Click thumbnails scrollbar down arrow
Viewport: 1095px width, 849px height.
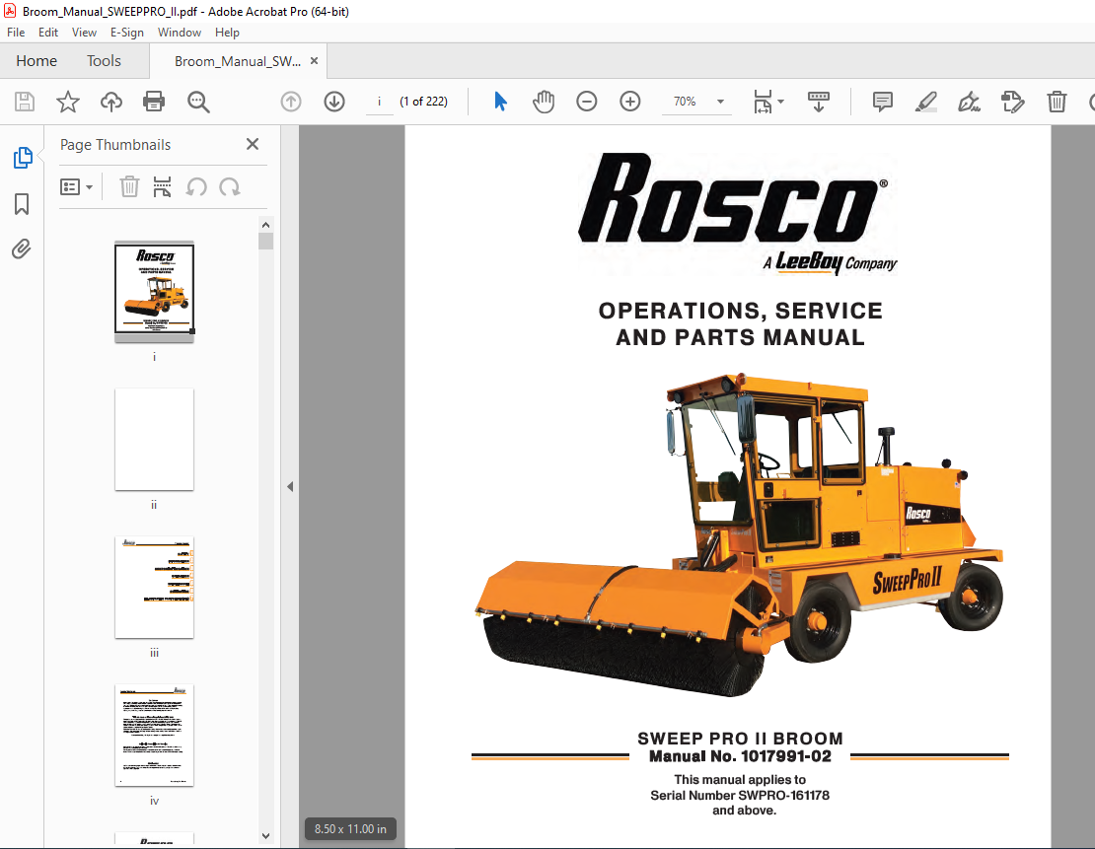coord(265,836)
